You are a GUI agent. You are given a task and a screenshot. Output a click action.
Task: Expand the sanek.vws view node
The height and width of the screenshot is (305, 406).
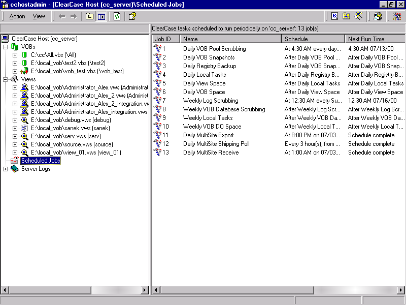click(x=15, y=129)
